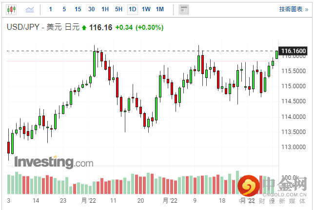The height and width of the screenshot is (210, 314).
Task: Switch to the 1M monthly interval
Action: 159,9
